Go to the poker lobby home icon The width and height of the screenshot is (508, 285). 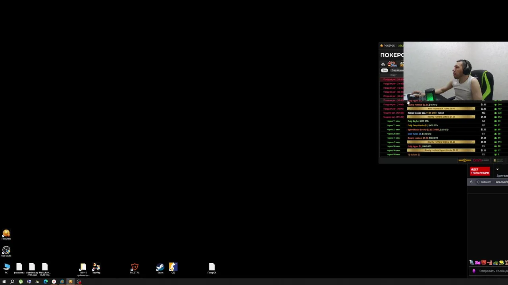pyautogui.click(x=383, y=64)
